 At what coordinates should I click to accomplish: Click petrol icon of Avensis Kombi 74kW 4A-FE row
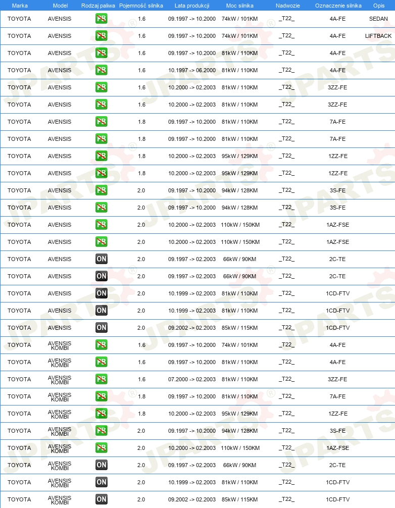[x=102, y=345]
